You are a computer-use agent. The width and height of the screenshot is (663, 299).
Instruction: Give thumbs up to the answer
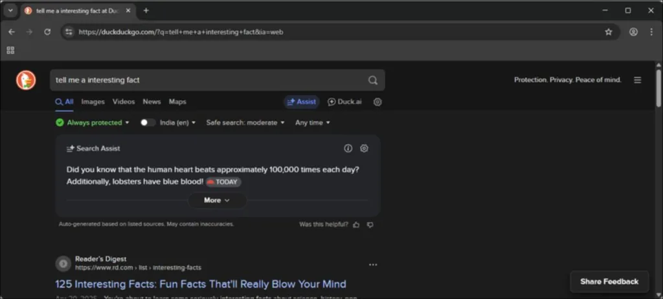tap(356, 225)
